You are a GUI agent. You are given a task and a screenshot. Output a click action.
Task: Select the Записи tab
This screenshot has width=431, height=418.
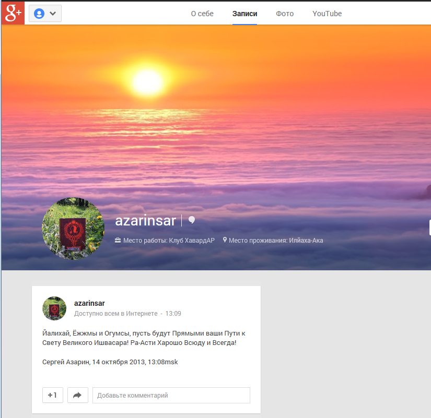pos(244,14)
